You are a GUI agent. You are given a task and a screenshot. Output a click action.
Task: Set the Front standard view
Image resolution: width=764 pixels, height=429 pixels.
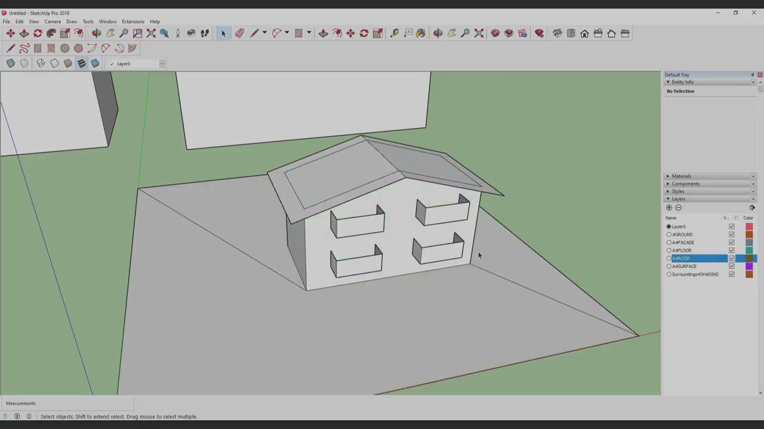coord(584,33)
